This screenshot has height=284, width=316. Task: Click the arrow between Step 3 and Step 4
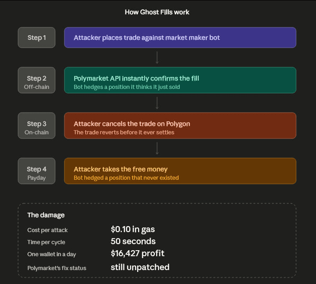click(x=158, y=148)
